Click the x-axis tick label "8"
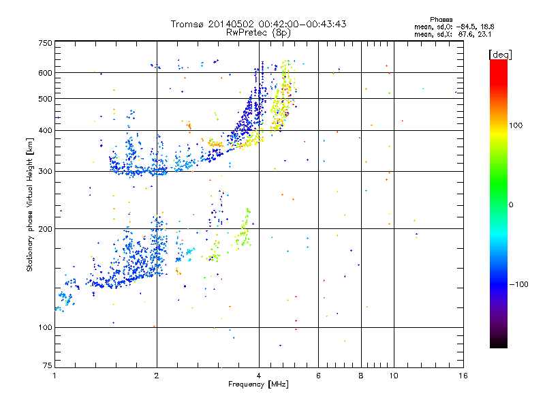The image size is (545, 409). coord(361,376)
